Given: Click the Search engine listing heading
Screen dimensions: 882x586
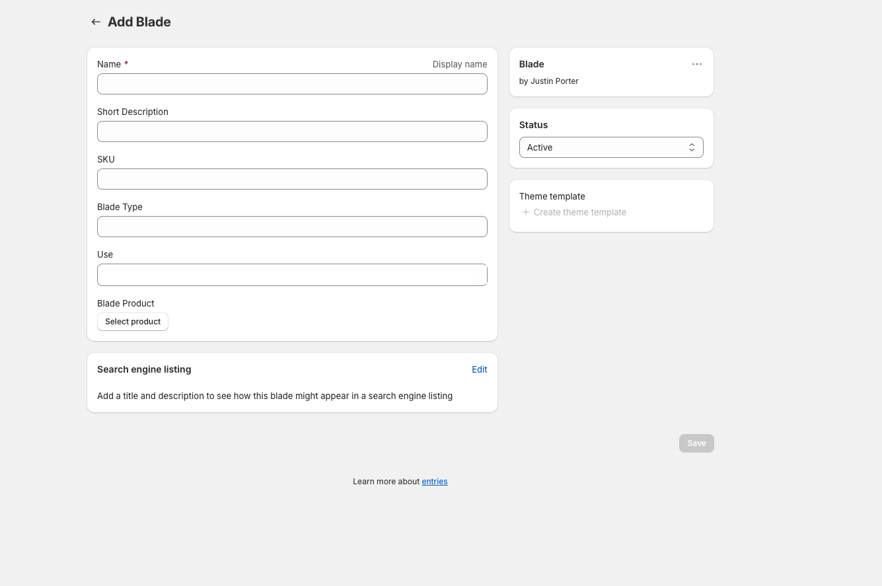Looking at the screenshot, I should [144, 369].
